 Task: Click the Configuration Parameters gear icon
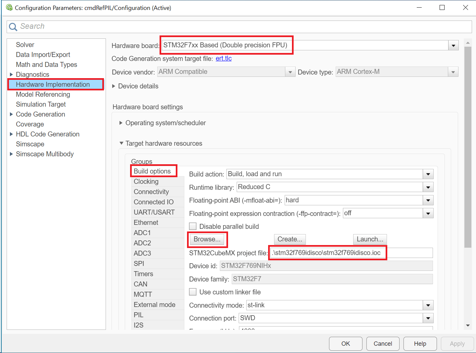pos(9,7)
